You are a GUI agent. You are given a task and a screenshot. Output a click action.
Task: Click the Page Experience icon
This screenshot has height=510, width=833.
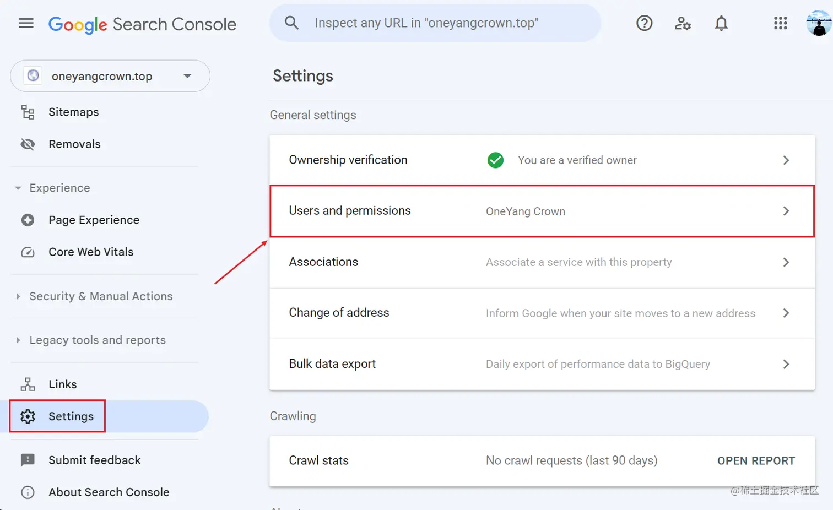(x=28, y=220)
